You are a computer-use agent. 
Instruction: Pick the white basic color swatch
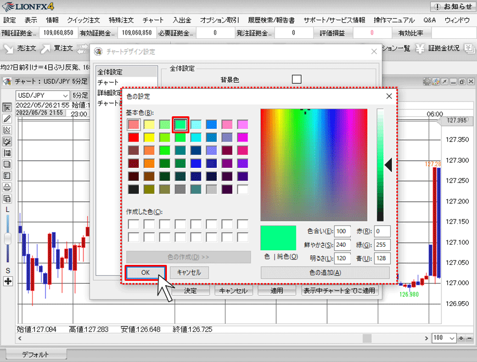pos(243,189)
